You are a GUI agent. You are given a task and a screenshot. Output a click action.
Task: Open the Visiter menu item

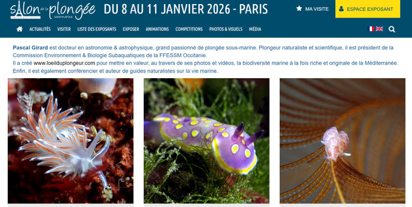[x=64, y=29]
